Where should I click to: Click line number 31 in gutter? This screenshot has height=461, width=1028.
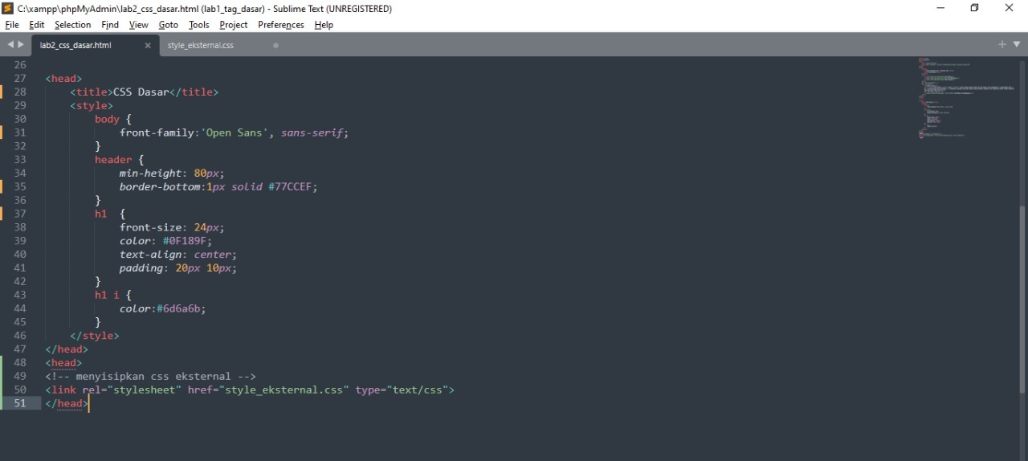click(20, 133)
